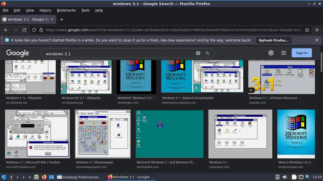This screenshot has width=323, height=181.
Task: Follow the networkencyclopedia.com link
Action: tap(179, 103)
